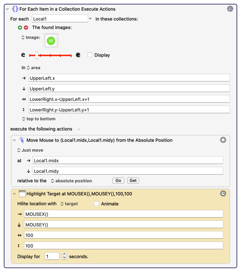The image size is (241, 273).
Task: Collapse the For Each action disclosure triangle
Action: tap(7, 9)
